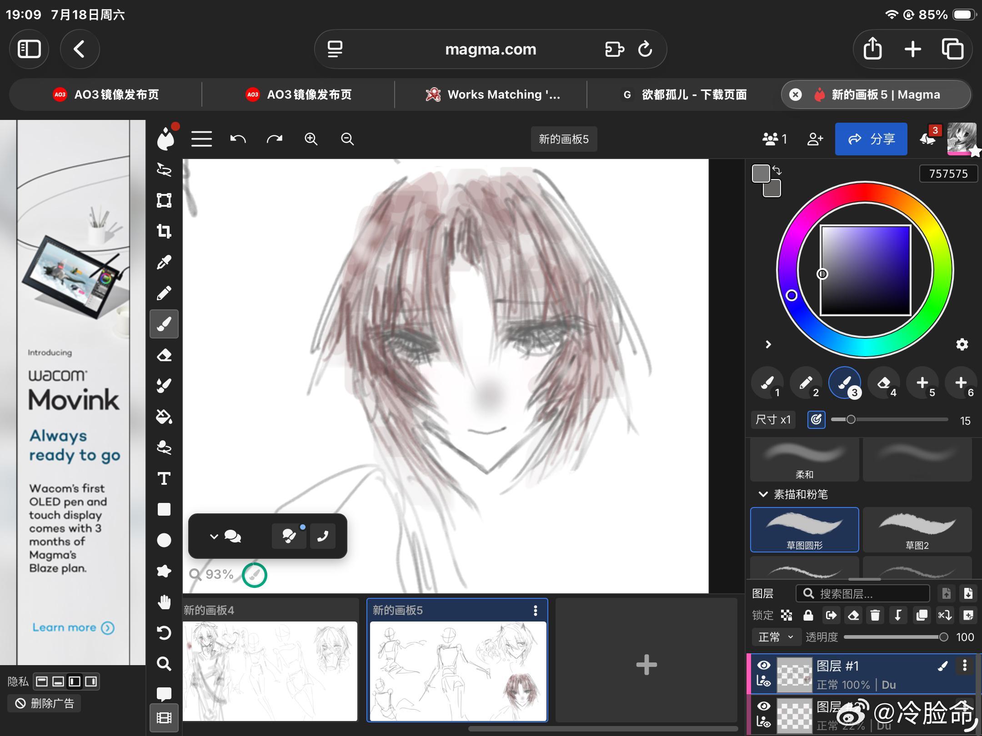
Task: Select the lasso selection tool
Action: coord(164,169)
